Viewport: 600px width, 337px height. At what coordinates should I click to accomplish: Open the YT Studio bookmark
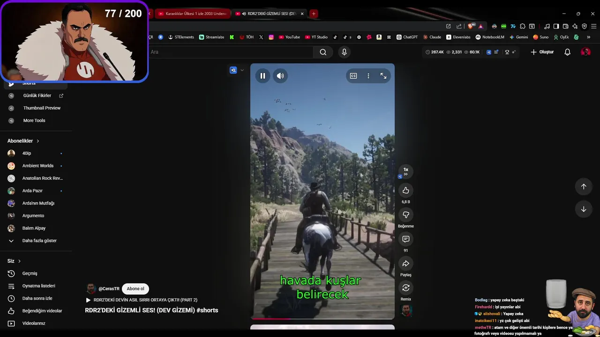pyautogui.click(x=316, y=37)
